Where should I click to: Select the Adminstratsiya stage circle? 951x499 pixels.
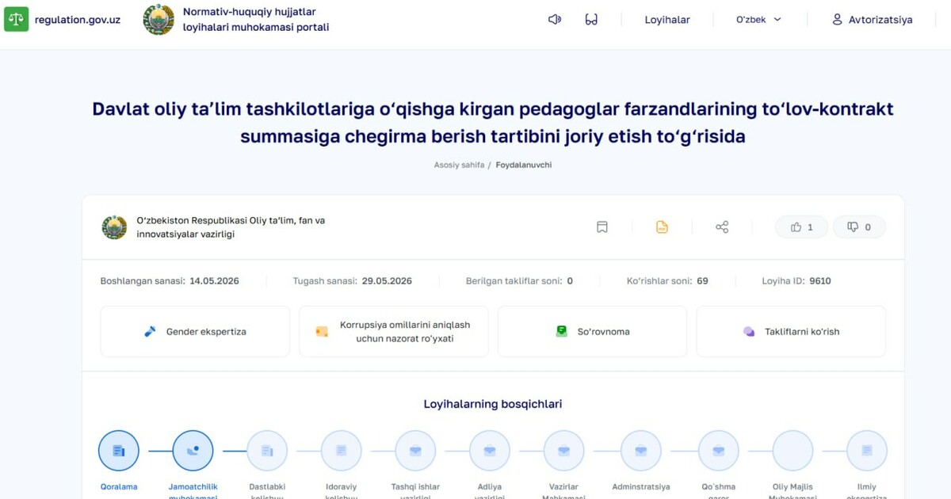[640, 451]
